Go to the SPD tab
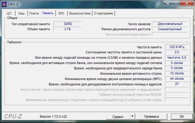The image size is (195, 123). coord(61,13)
